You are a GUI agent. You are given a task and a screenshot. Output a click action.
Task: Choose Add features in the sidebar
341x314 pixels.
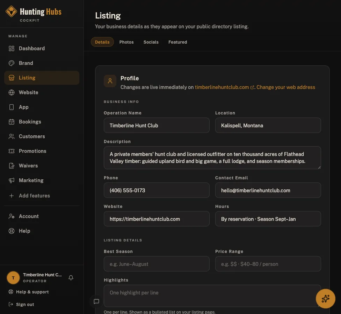click(x=42, y=196)
